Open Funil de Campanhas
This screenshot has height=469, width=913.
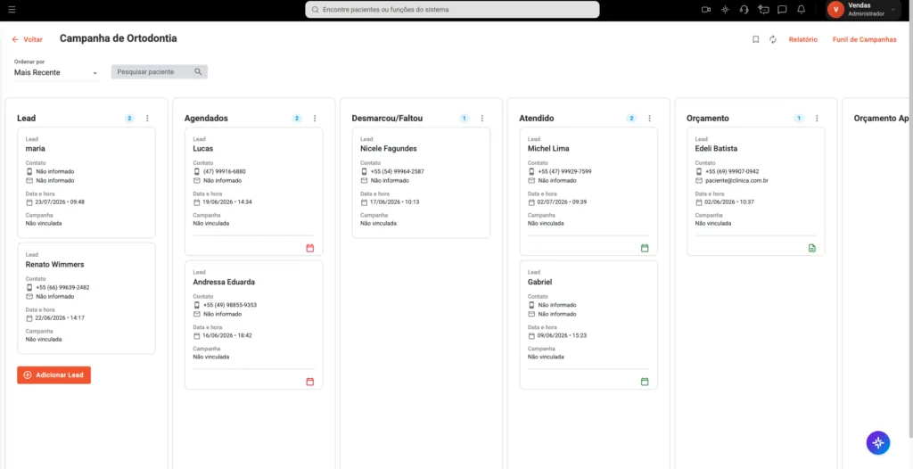865,39
